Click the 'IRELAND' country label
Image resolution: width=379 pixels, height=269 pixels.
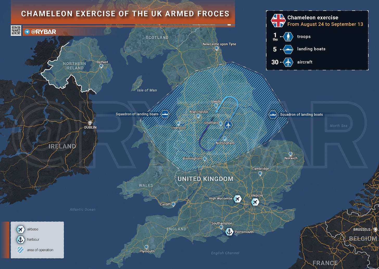pyautogui.click(x=62, y=146)
